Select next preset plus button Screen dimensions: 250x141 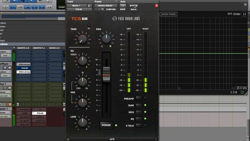click(99, 9)
